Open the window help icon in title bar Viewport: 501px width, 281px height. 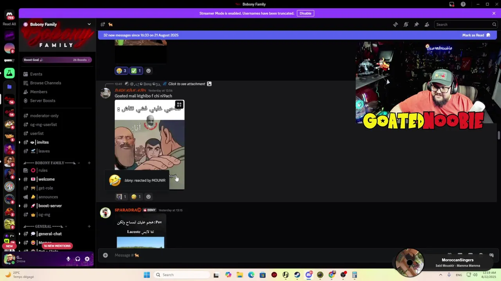pyautogui.click(x=463, y=4)
